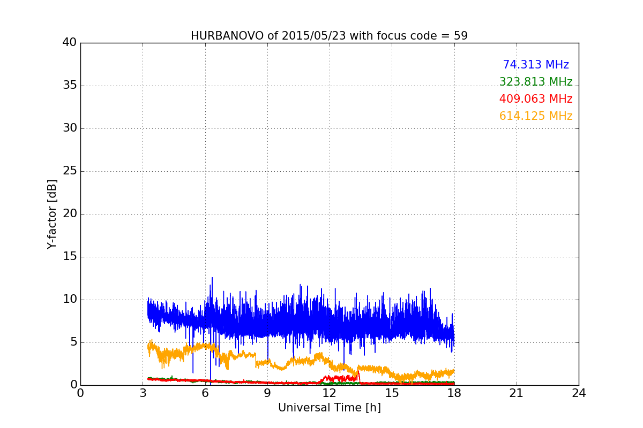Click the y-axis tick label 40

pyautogui.click(x=70, y=42)
